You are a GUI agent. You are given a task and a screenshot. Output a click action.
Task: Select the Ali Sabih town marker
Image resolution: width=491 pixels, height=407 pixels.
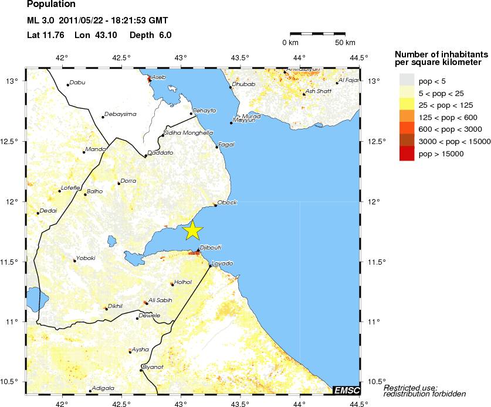(x=146, y=303)
